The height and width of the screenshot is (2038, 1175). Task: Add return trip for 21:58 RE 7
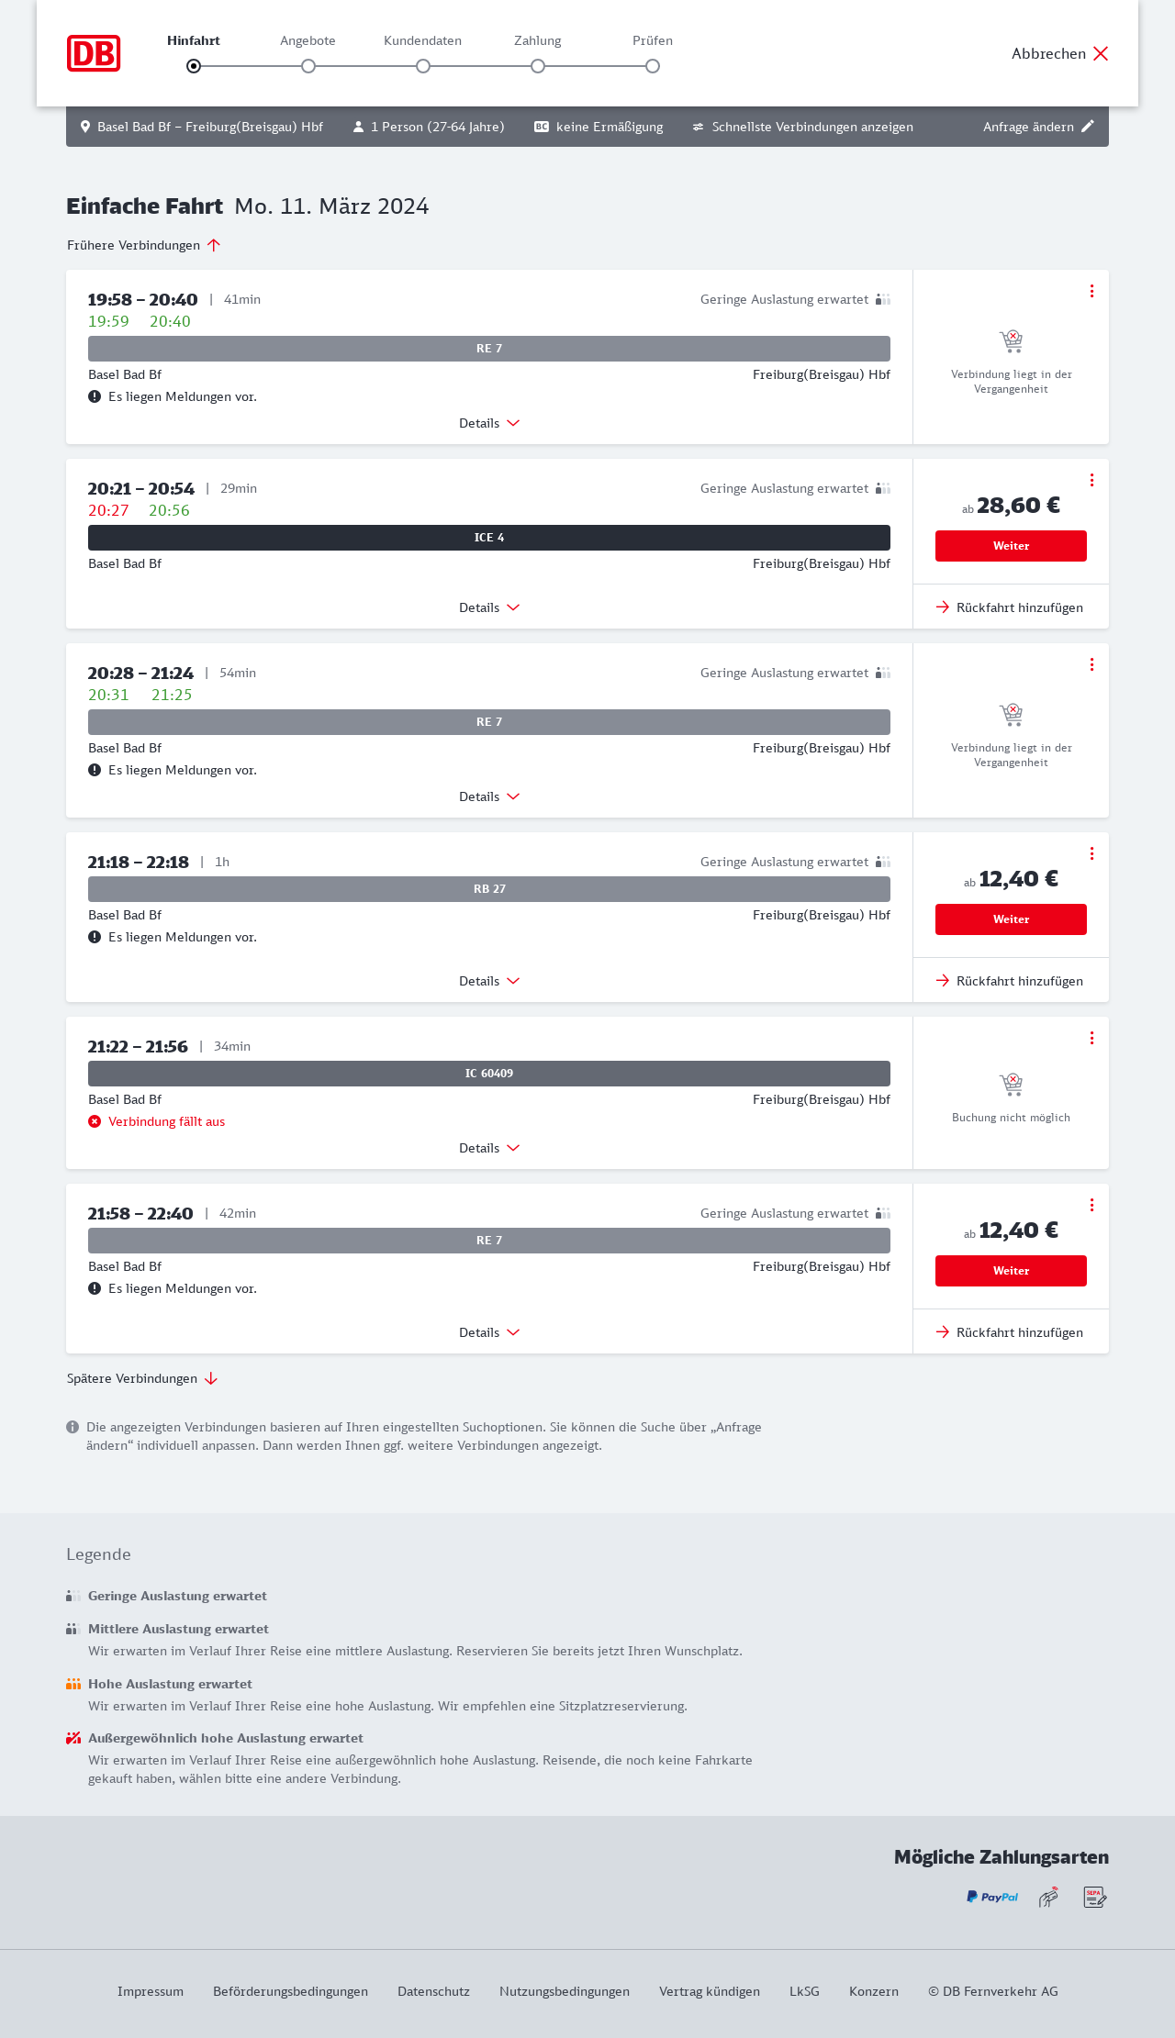1011,1332
